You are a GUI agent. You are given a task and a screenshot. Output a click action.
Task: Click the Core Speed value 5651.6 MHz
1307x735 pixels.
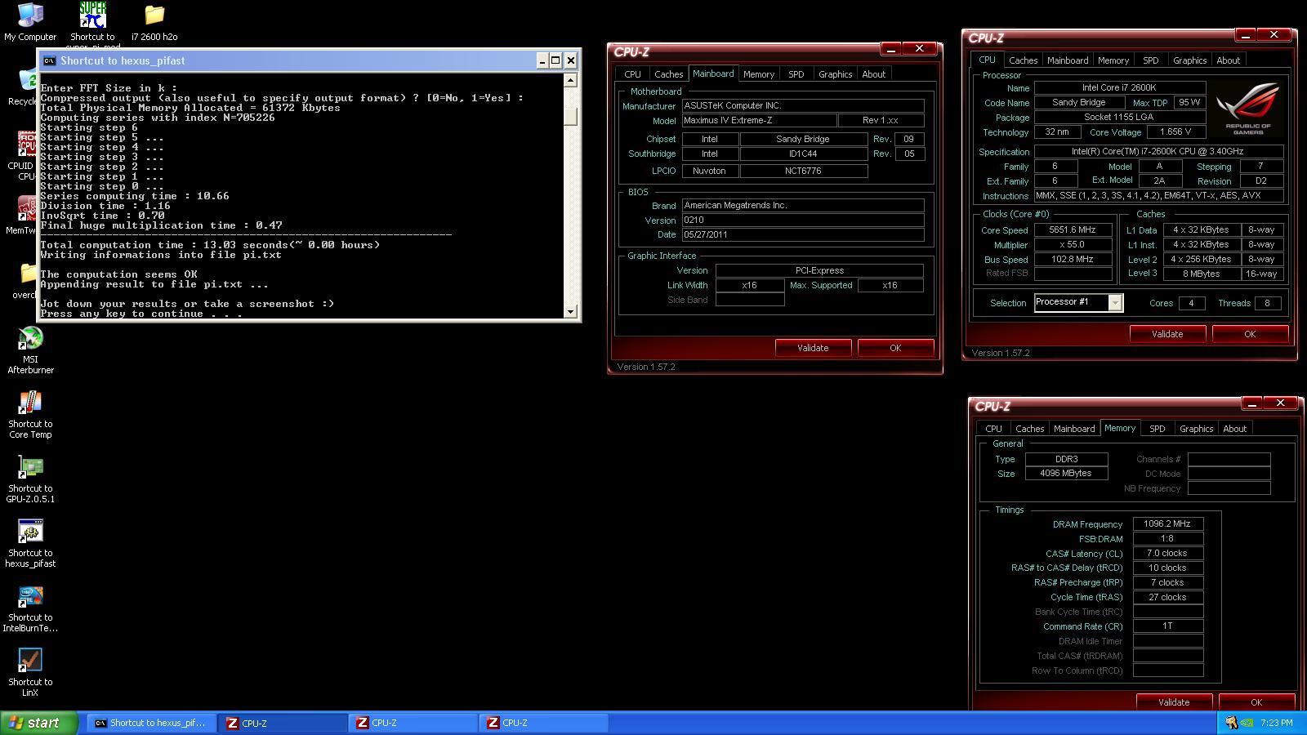pyautogui.click(x=1073, y=230)
